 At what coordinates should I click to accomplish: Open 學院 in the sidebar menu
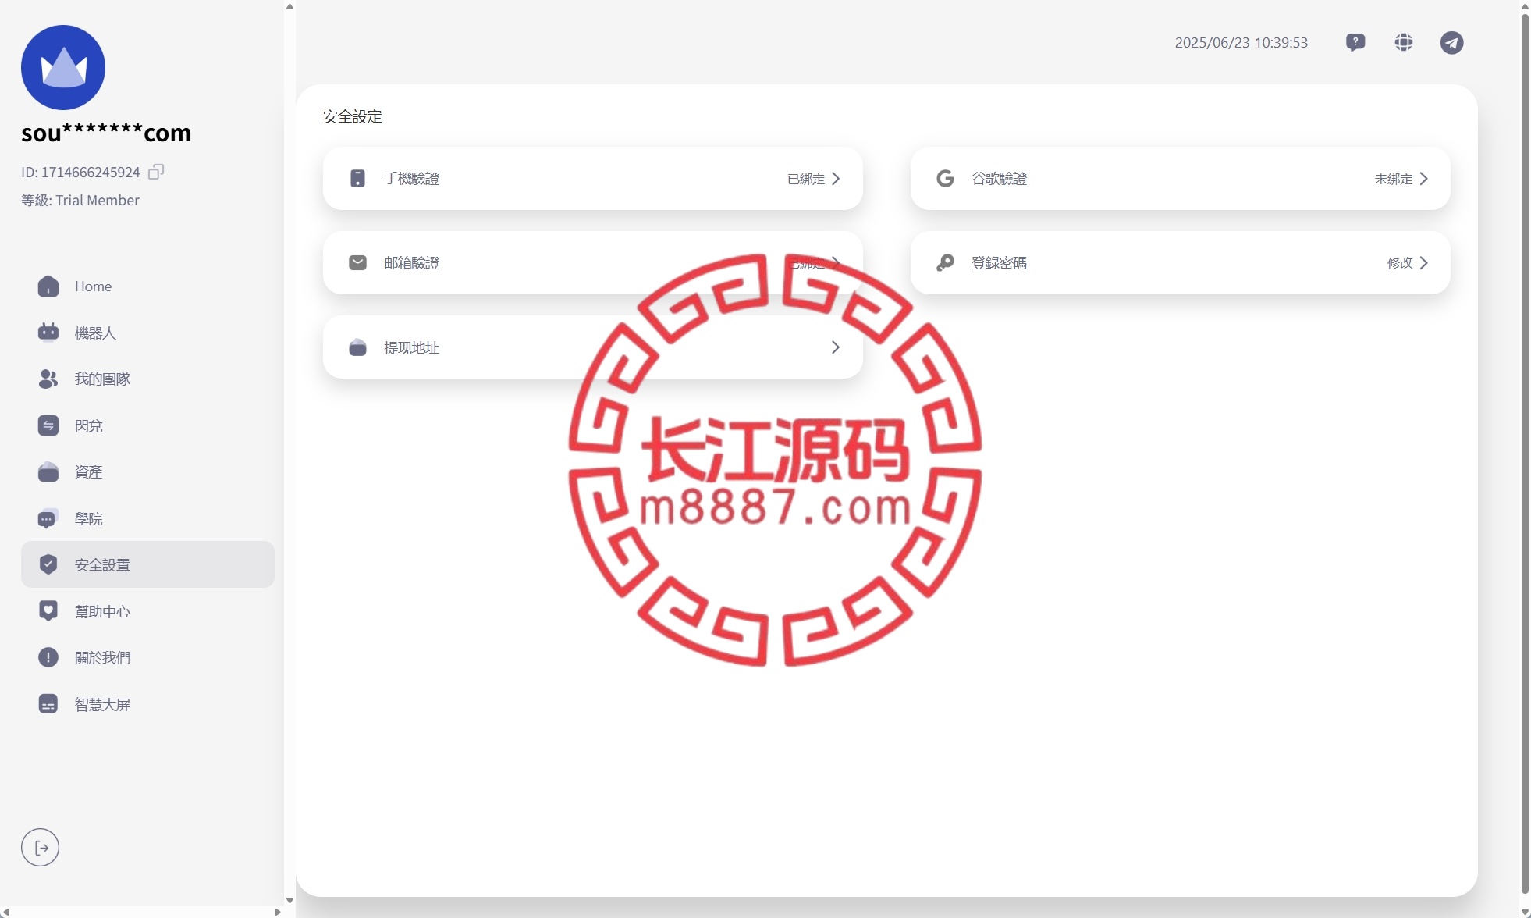click(147, 518)
